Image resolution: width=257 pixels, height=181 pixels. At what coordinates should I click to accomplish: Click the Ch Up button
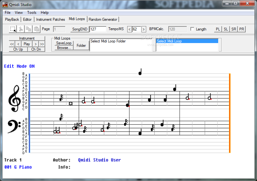coord(18,49)
